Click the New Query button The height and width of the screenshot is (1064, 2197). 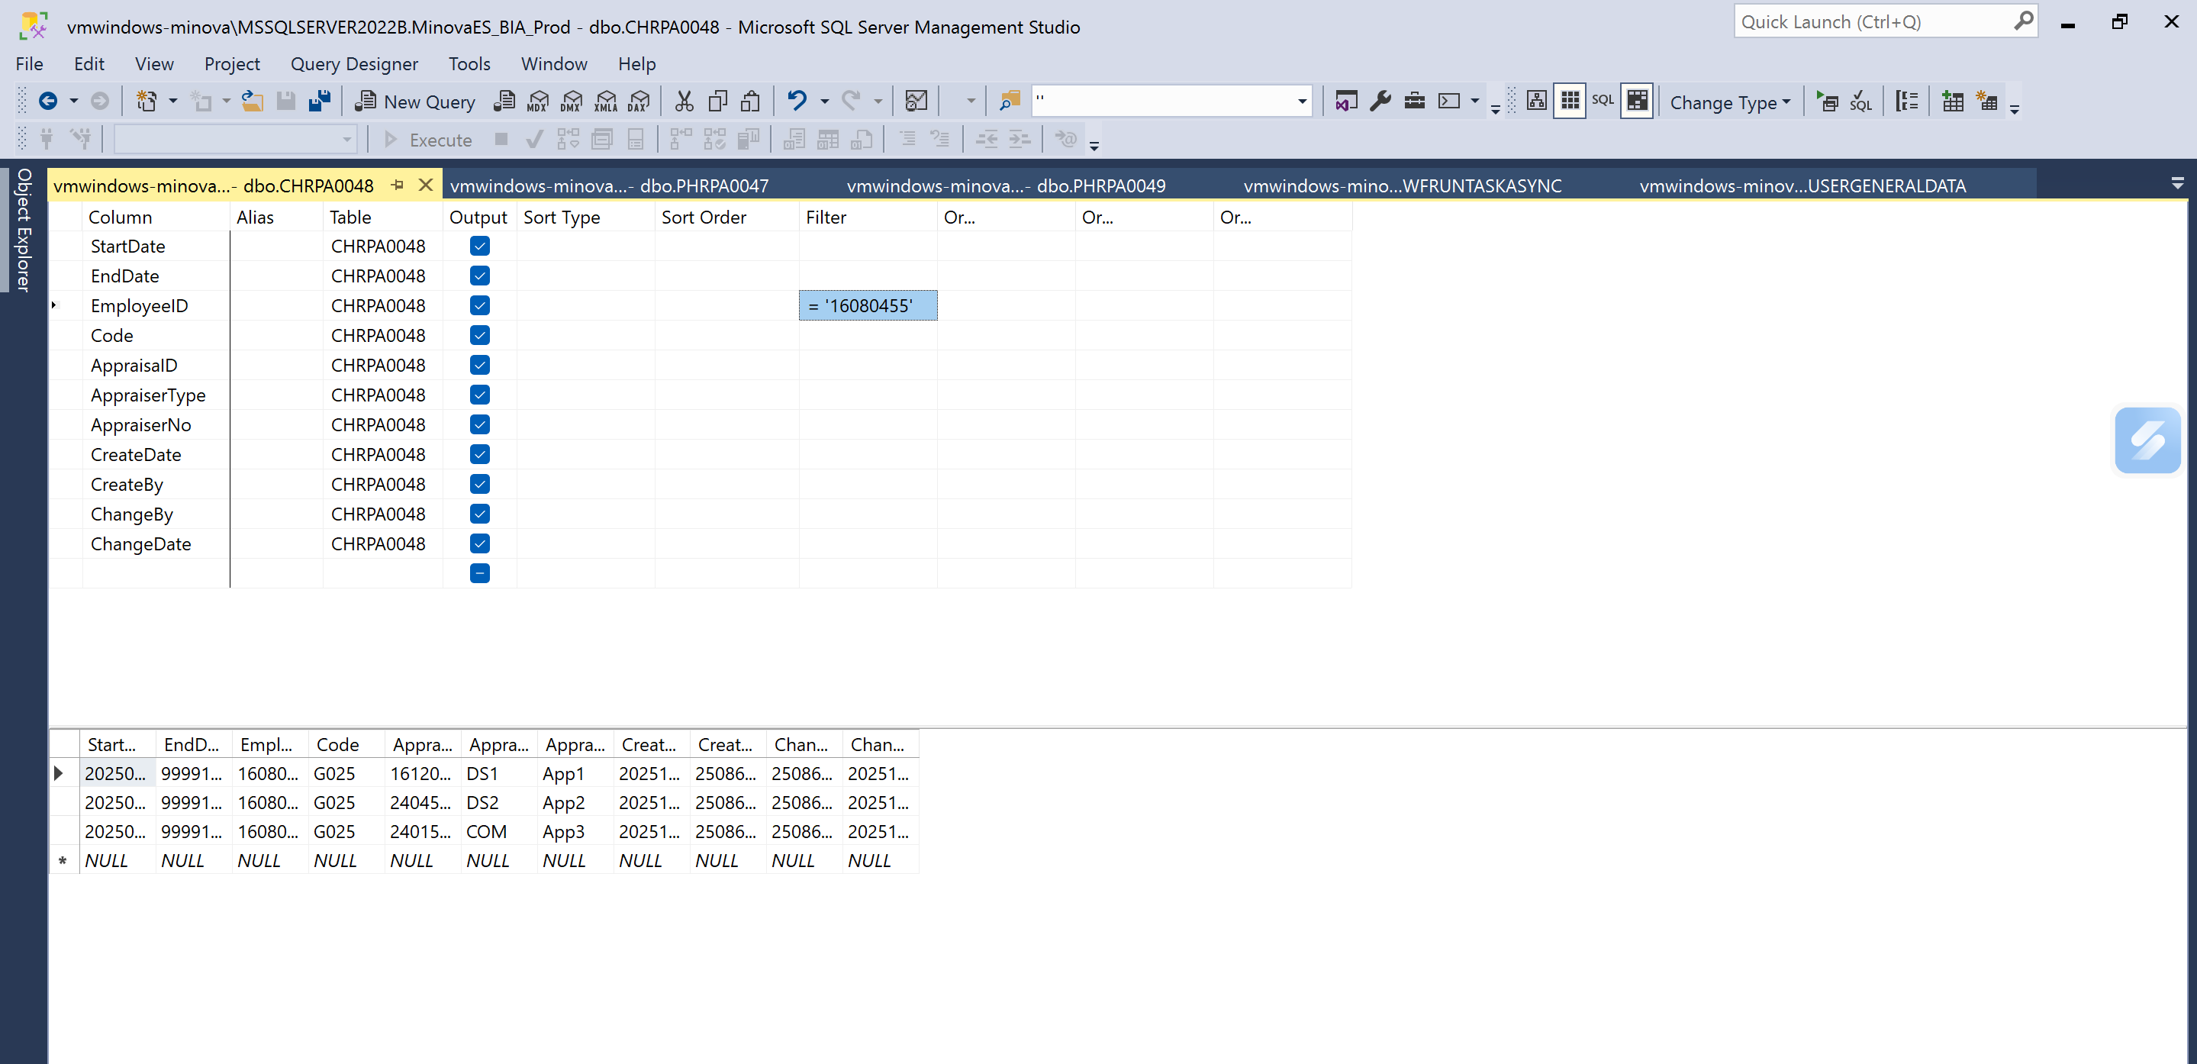[416, 102]
